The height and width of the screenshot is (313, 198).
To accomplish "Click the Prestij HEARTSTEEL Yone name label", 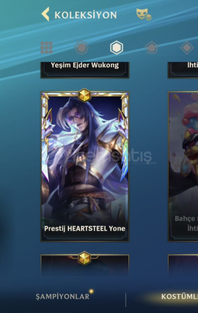I will pyautogui.click(x=85, y=229).
